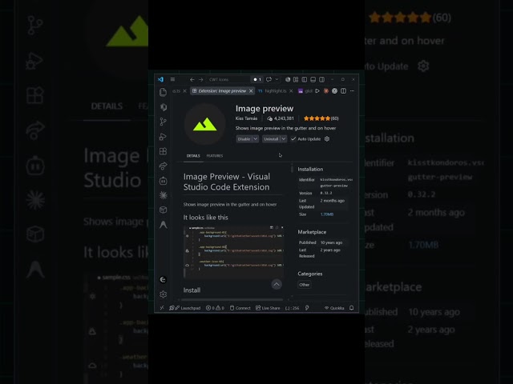The height and width of the screenshot is (384, 513).
Task: Click the sample.css screenshot thumbnail
Action: tap(233, 251)
